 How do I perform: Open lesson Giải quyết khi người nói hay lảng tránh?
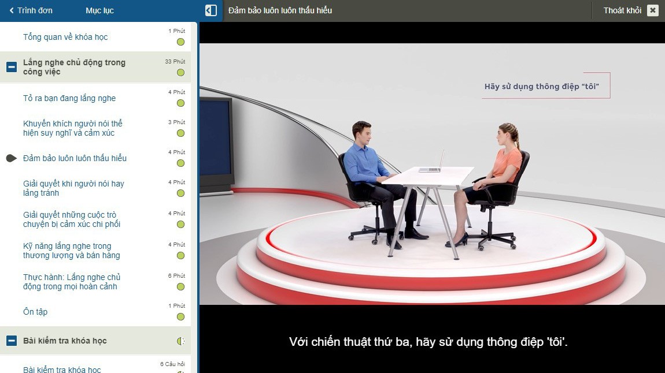pyautogui.click(x=73, y=188)
